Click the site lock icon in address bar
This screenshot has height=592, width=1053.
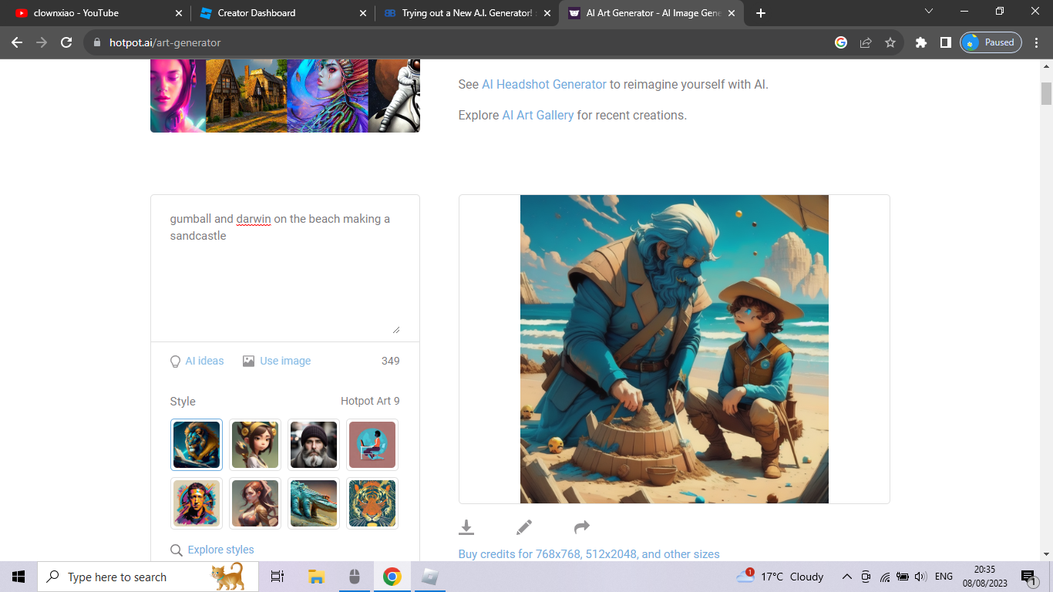click(96, 42)
